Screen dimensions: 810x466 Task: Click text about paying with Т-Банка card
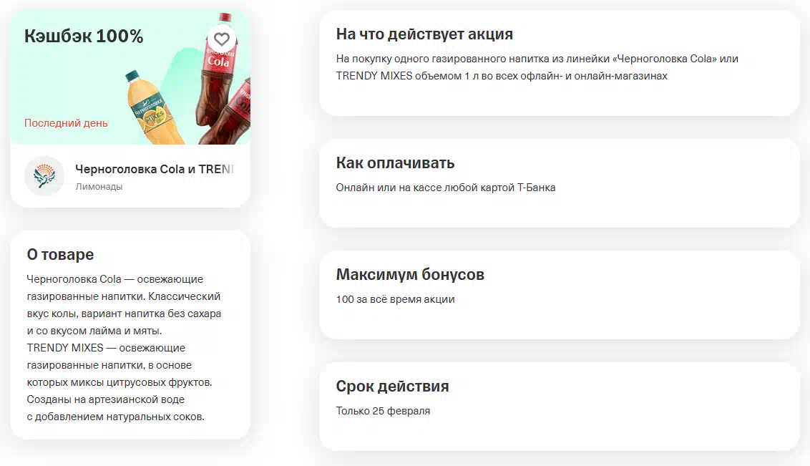[x=446, y=188]
